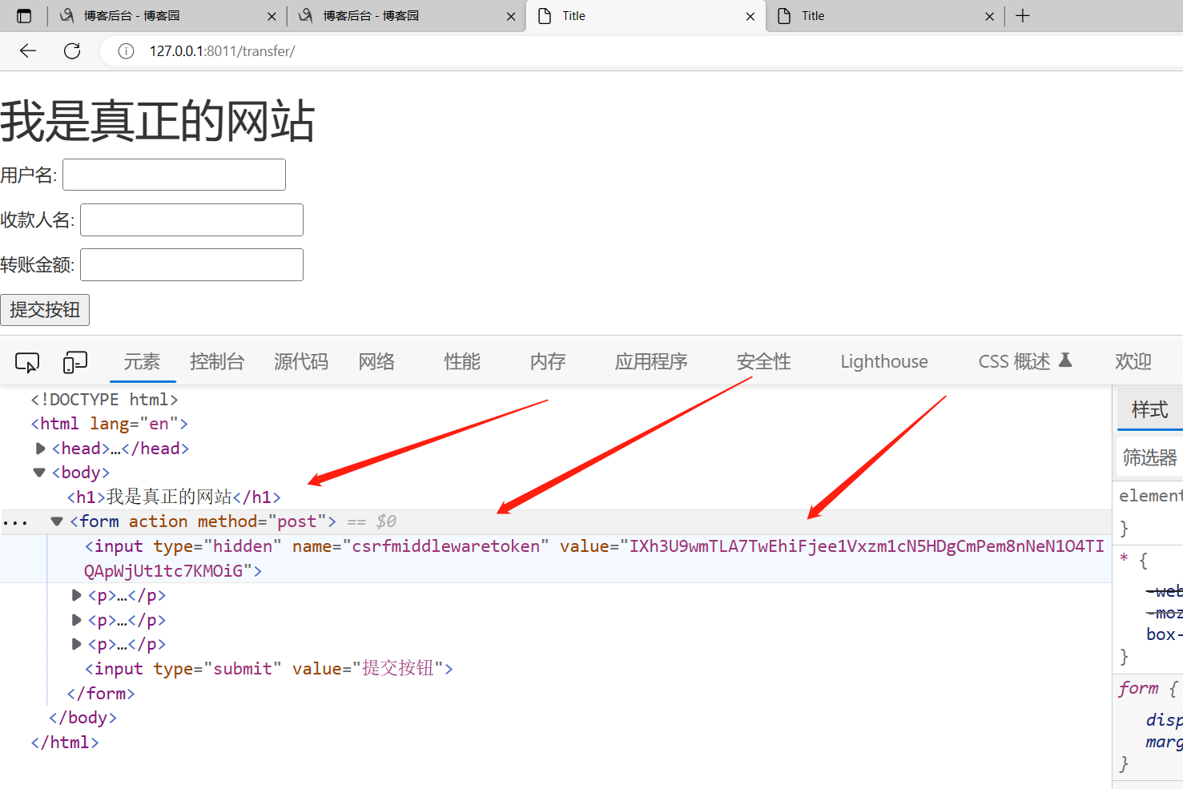Expand the third p element in form

click(x=77, y=644)
